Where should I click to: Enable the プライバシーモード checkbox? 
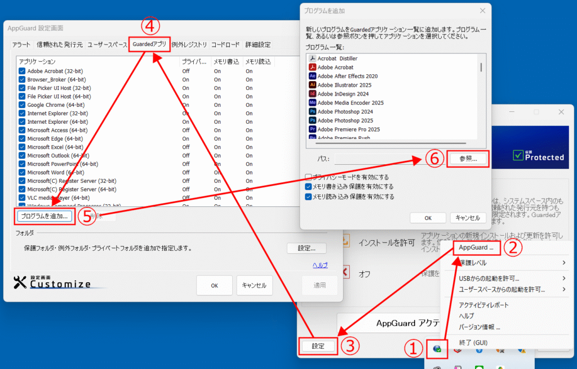[x=308, y=177]
